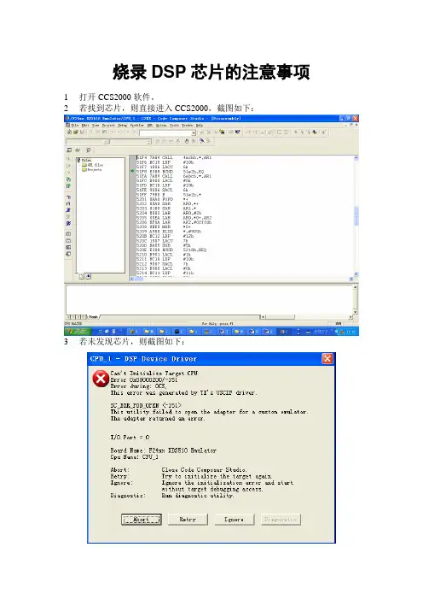The height and width of the screenshot is (600, 423).
Task: Select the File View tab under project tree
Action: click(82, 276)
